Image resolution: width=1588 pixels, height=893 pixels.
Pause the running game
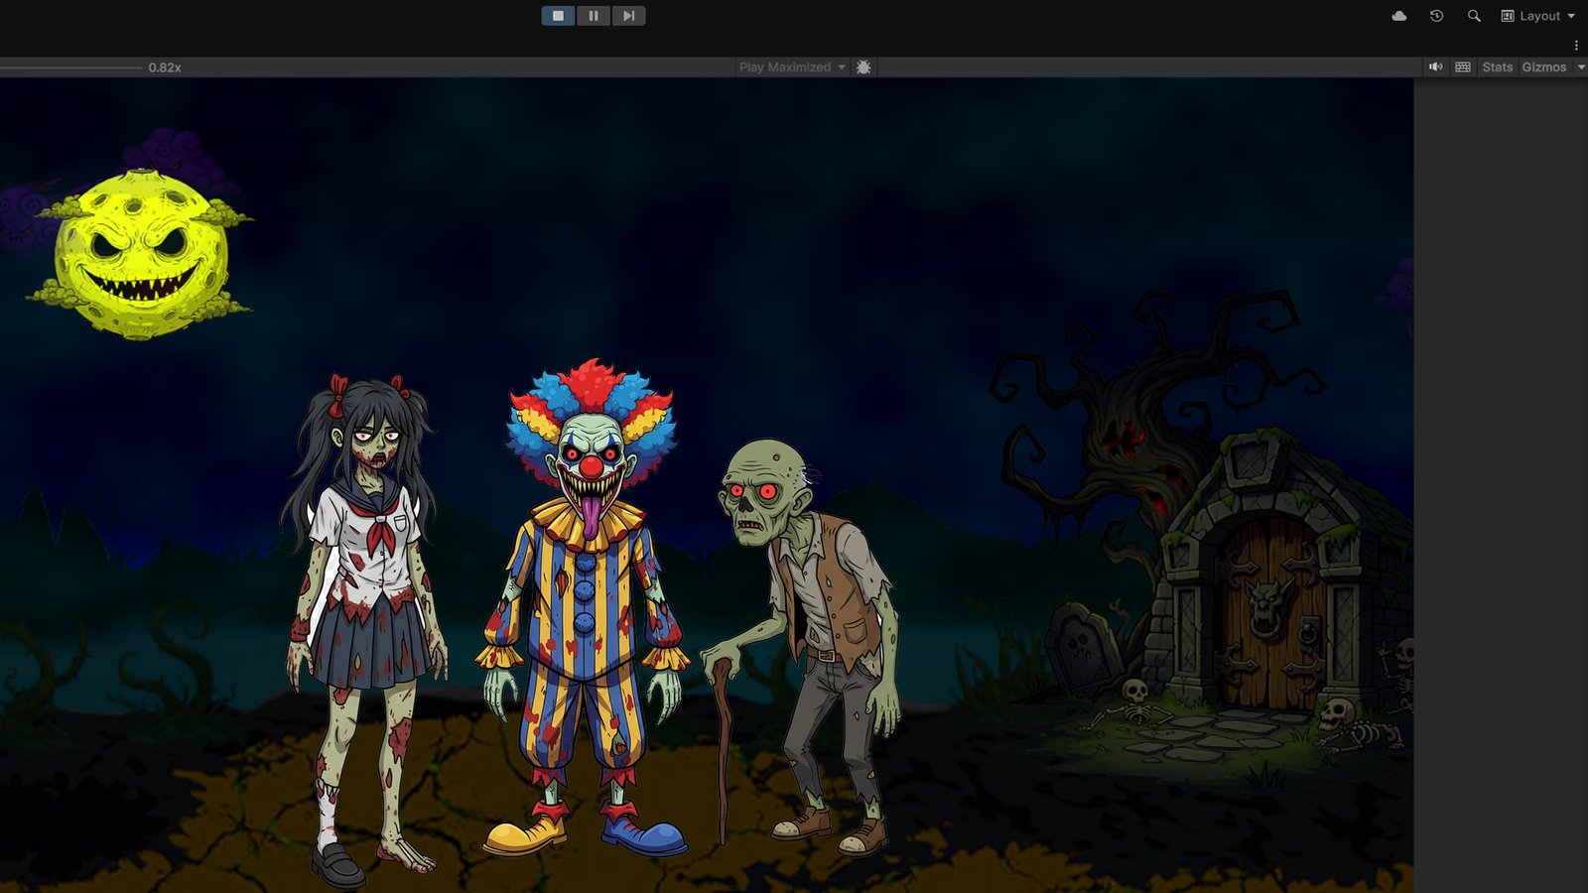(593, 15)
